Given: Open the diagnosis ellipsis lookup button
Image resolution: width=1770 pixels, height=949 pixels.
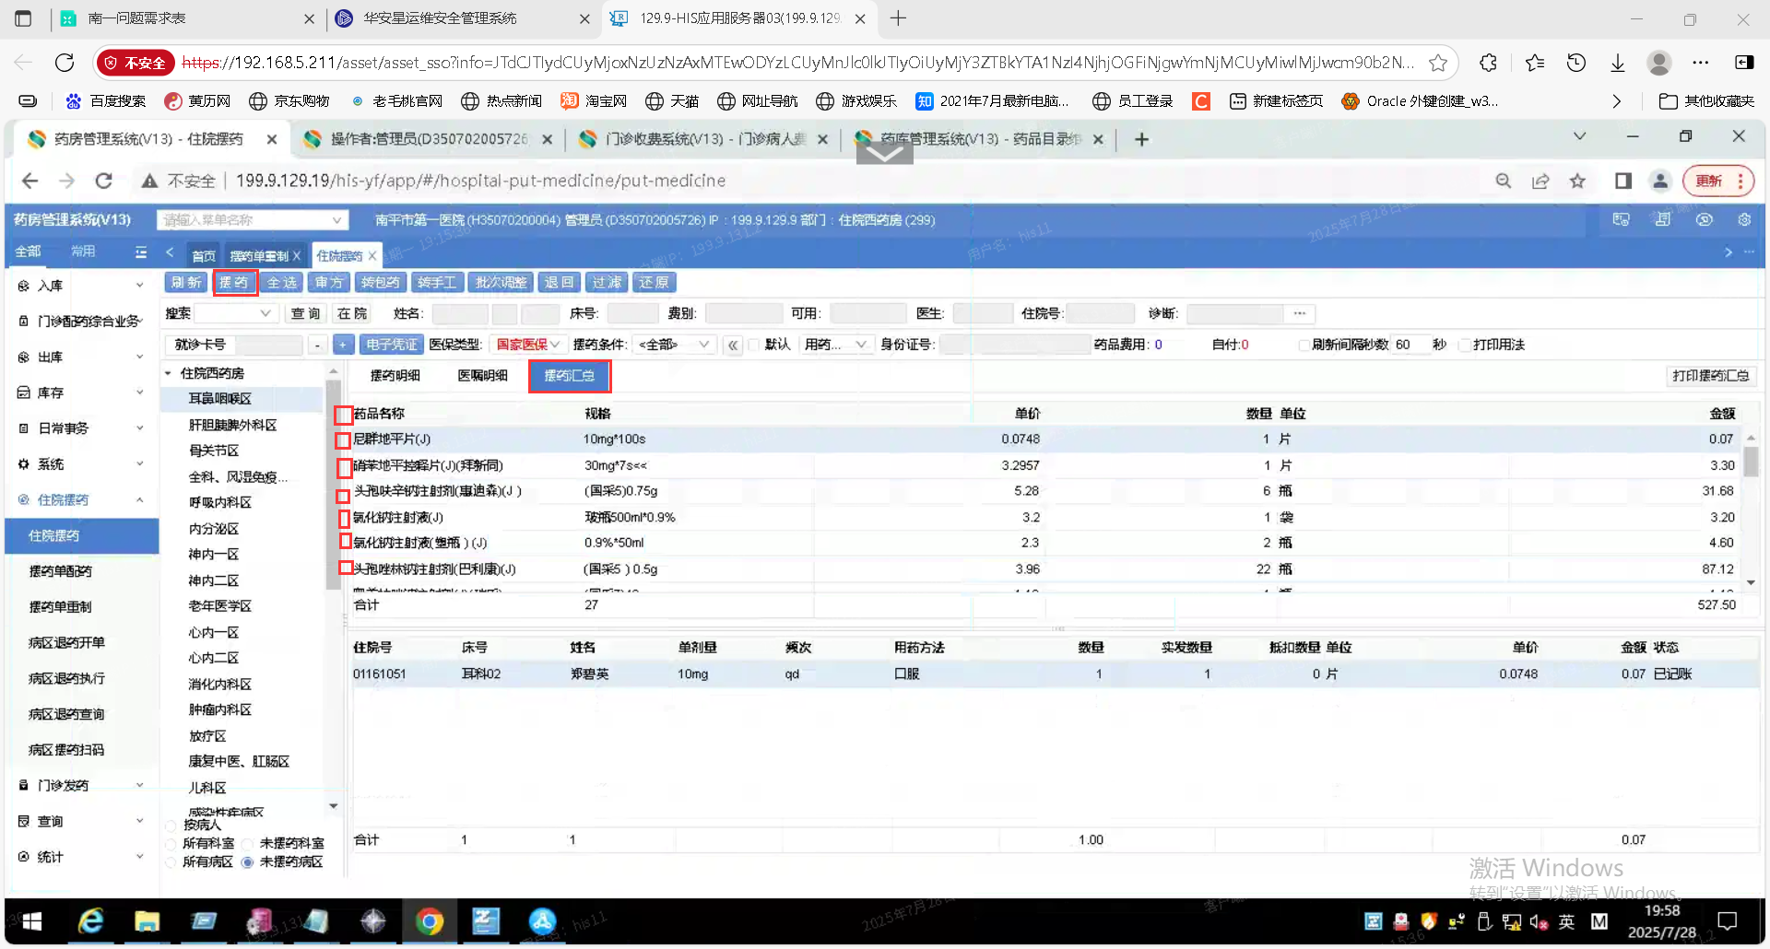Looking at the screenshot, I should coord(1300,313).
